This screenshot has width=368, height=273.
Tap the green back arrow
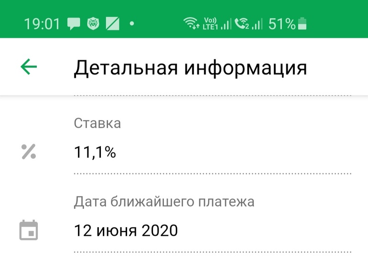coord(29,67)
